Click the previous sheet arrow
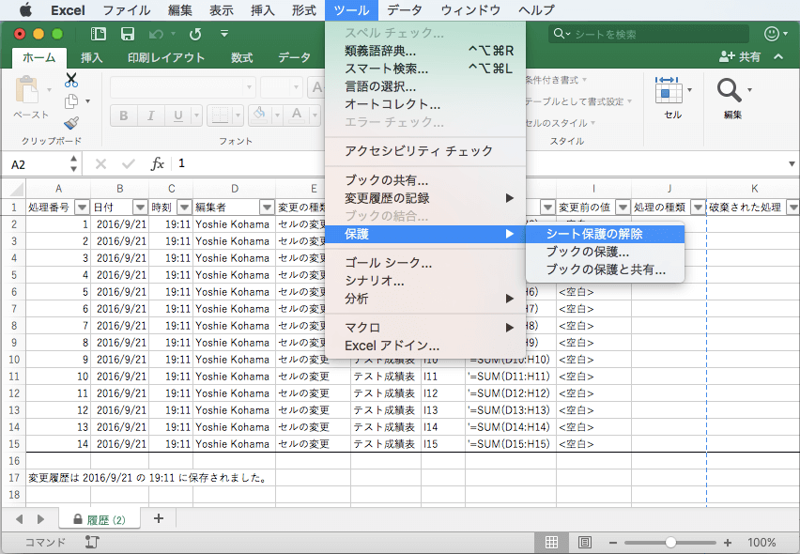The image size is (800, 554). (x=20, y=519)
